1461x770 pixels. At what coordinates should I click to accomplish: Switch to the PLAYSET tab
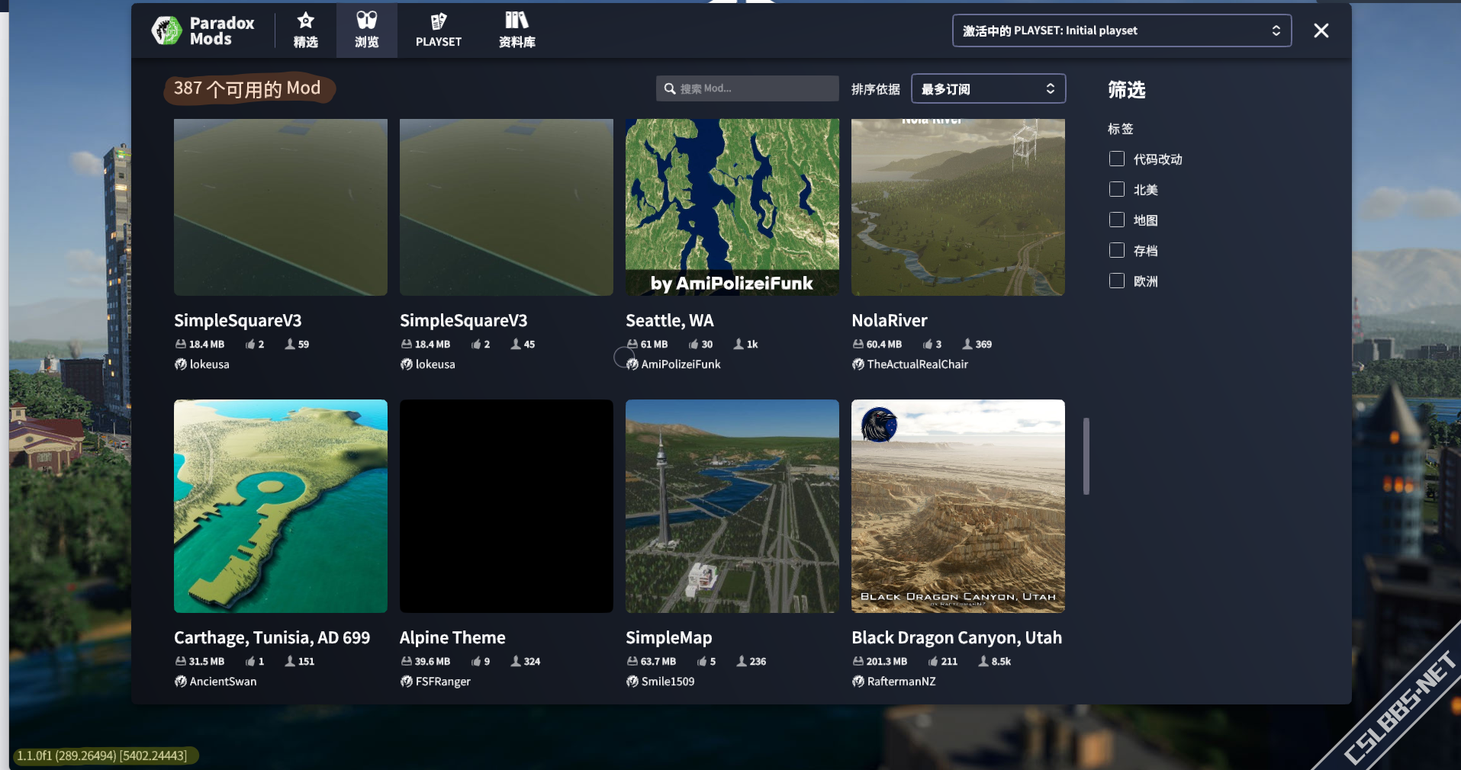pos(438,30)
